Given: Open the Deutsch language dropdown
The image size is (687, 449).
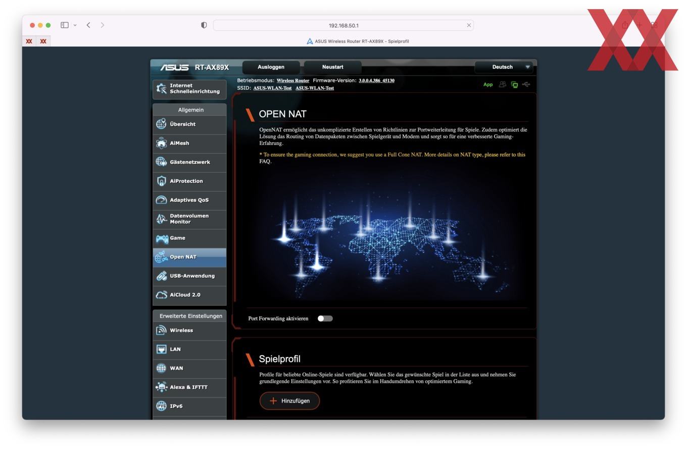Looking at the screenshot, I should point(504,67).
